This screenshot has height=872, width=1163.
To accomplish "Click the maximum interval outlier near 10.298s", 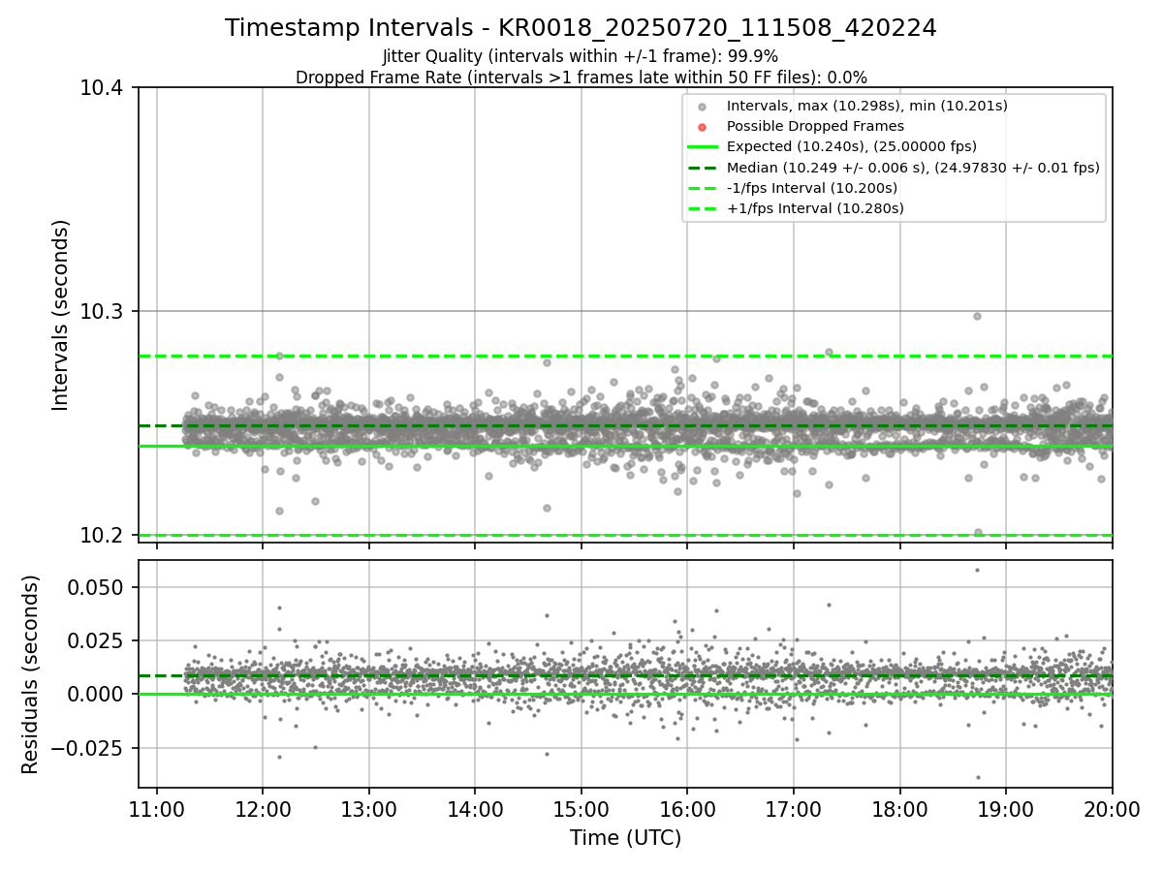I will (x=977, y=316).
